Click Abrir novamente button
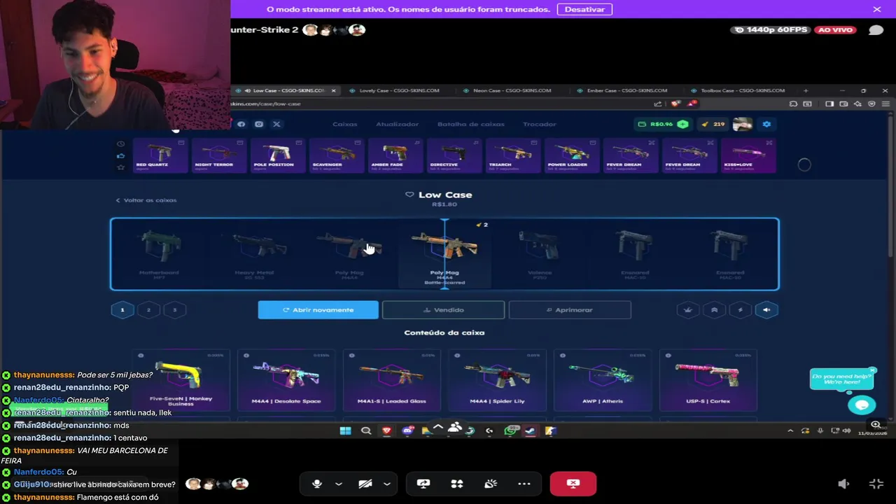Screen dimensions: 896x504 318,309
